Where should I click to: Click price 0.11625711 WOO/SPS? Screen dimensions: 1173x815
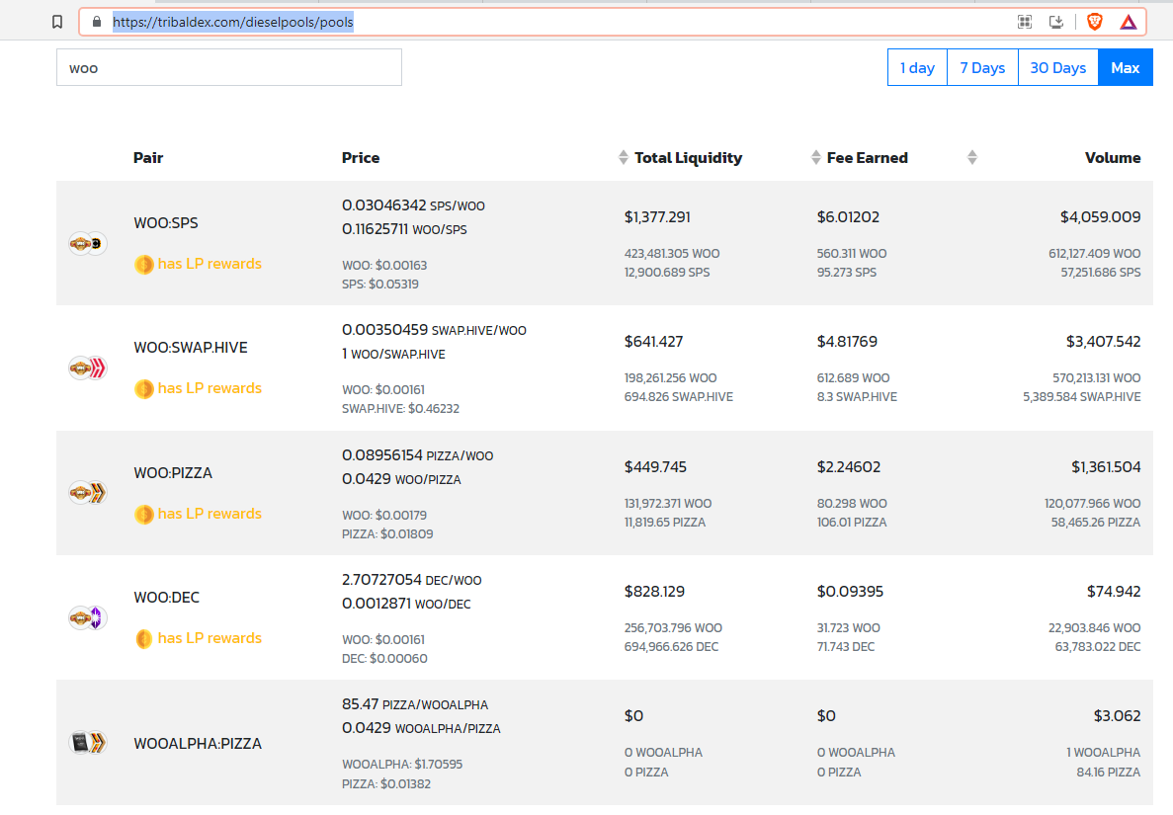(405, 229)
